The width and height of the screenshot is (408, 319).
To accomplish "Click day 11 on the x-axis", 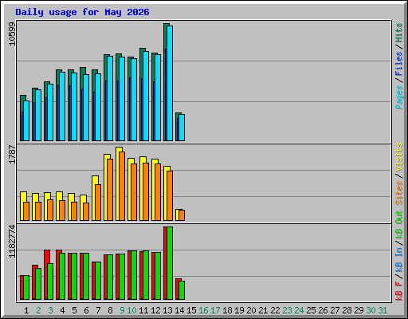I will point(143,310).
